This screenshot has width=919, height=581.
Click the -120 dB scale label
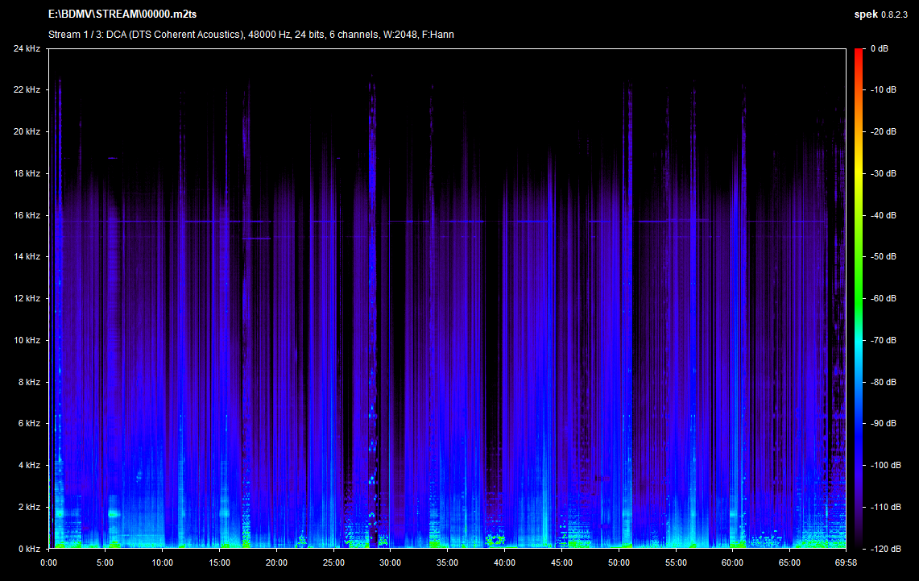click(885, 549)
